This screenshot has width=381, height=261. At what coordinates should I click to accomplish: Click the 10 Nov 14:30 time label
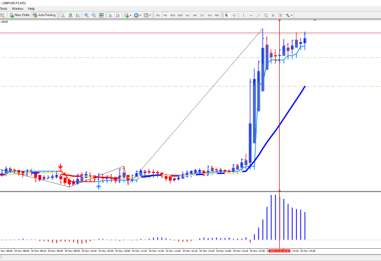pyautogui.click(x=308, y=251)
